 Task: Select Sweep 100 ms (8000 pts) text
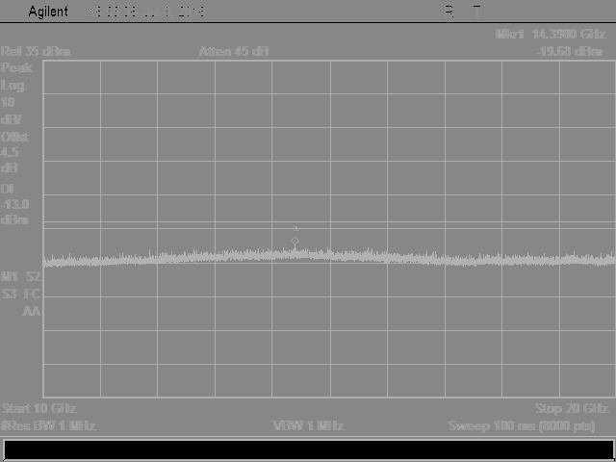point(522,425)
